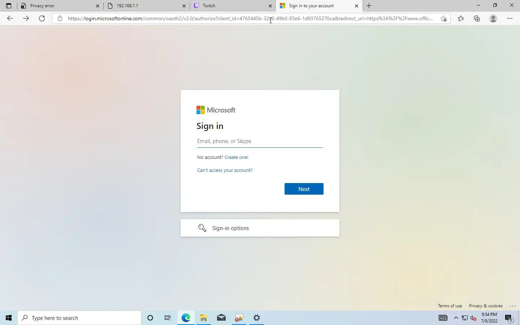Screen dimensions: 520x325
Task: Open the clock showing 9:54 PM
Action: (489, 318)
